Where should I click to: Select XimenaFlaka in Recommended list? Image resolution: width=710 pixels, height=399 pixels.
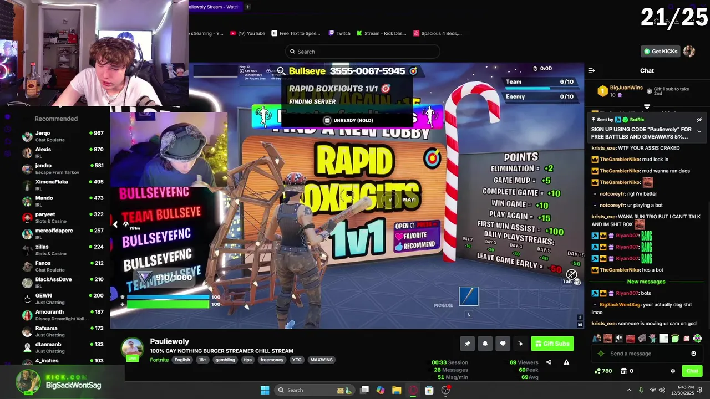63,185
